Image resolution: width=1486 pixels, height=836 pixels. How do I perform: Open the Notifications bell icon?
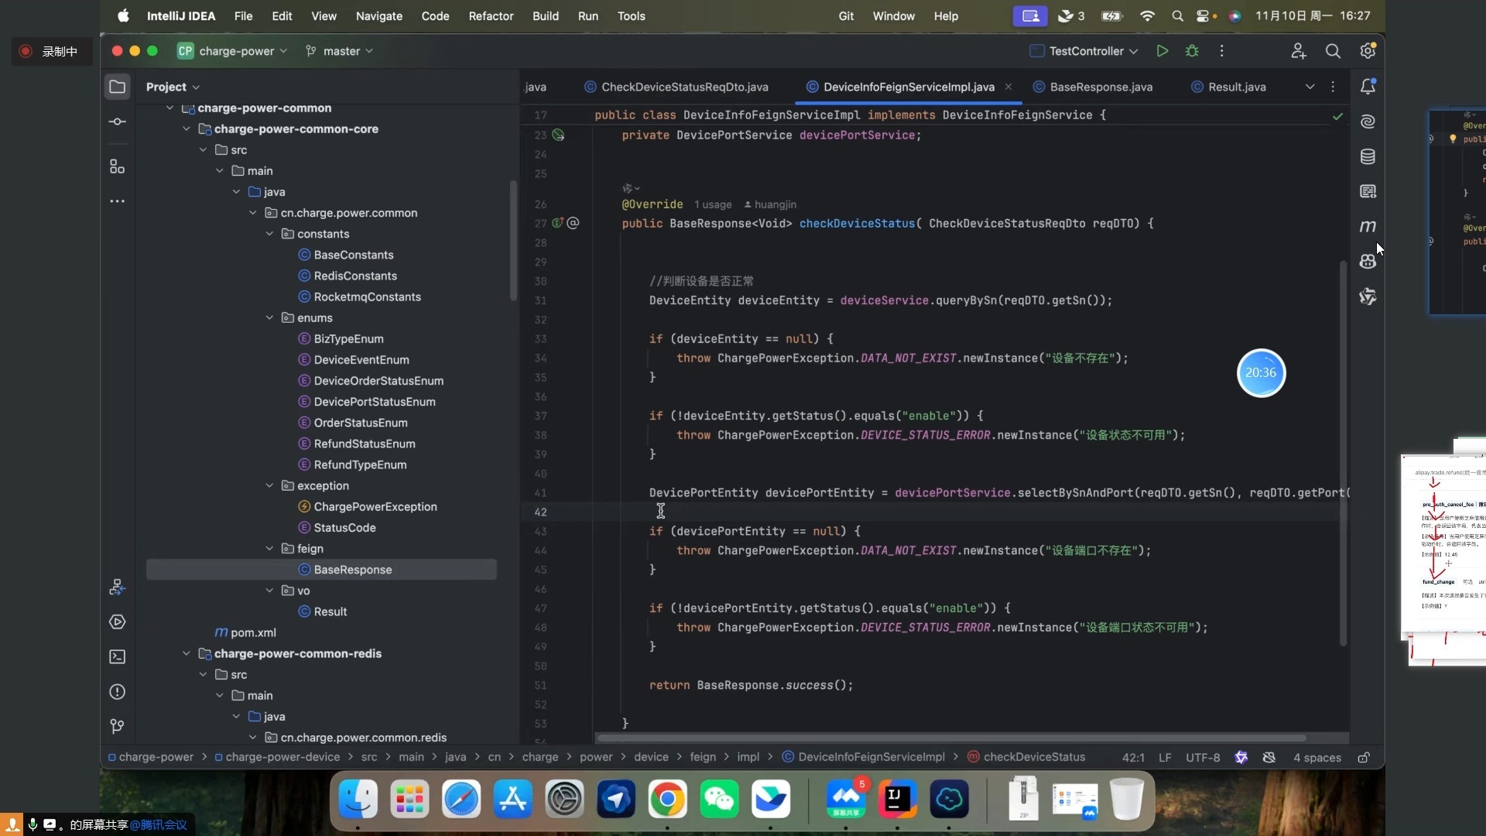pyautogui.click(x=1368, y=87)
